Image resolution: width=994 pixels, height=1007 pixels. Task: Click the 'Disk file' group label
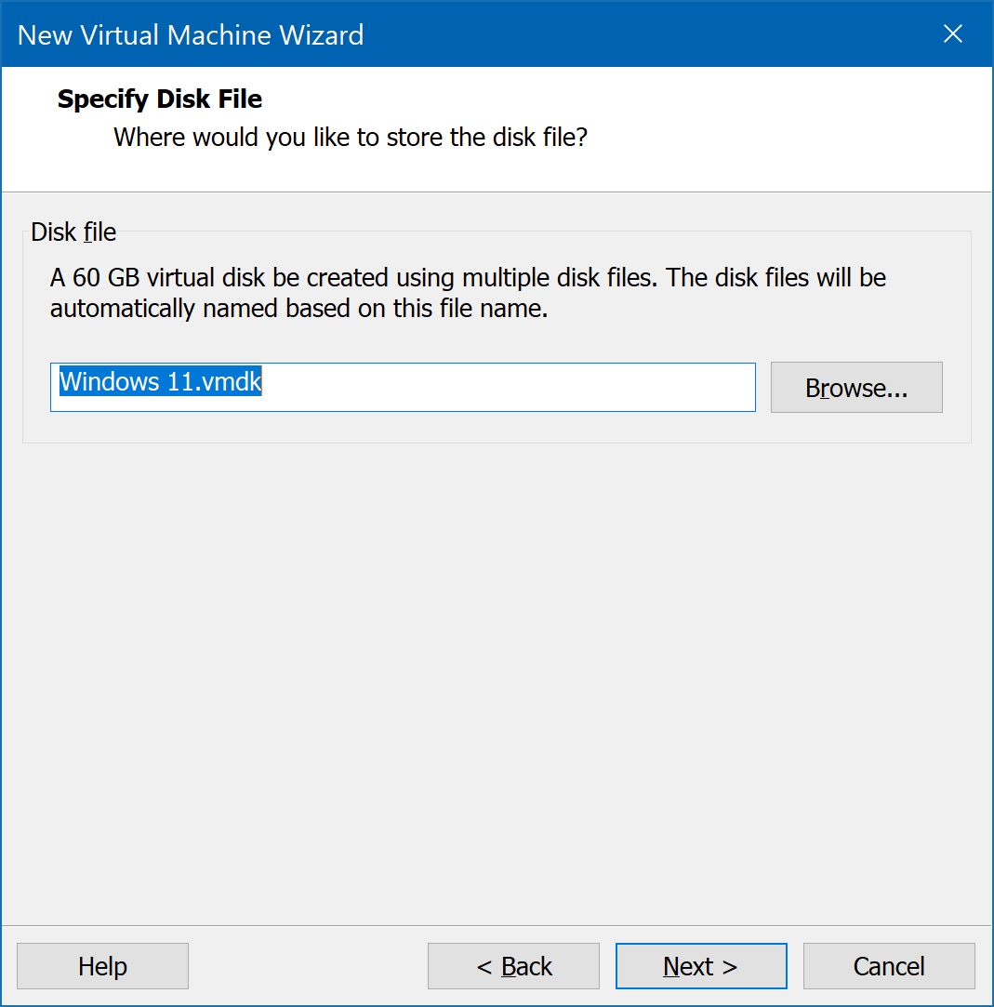[73, 232]
